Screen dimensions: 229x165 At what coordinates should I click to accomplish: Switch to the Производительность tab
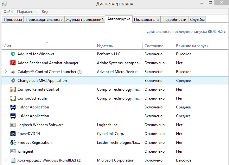(x=44, y=20)
